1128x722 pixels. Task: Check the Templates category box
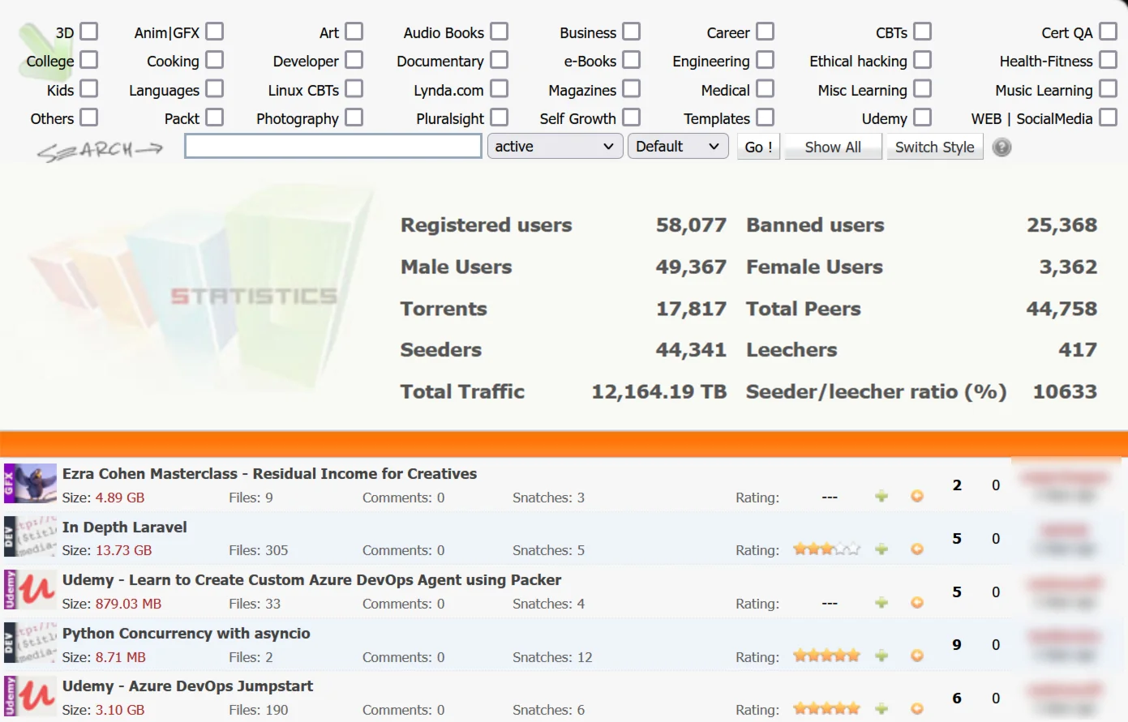coord(766,117)
